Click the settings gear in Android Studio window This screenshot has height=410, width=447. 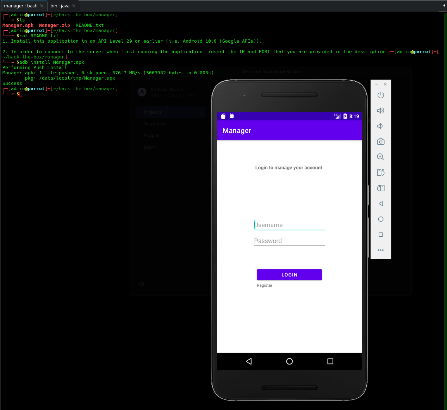pos(142,284)
